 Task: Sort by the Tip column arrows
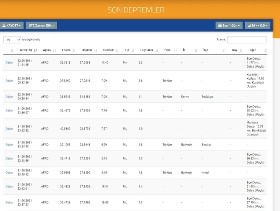pos(133,50)
